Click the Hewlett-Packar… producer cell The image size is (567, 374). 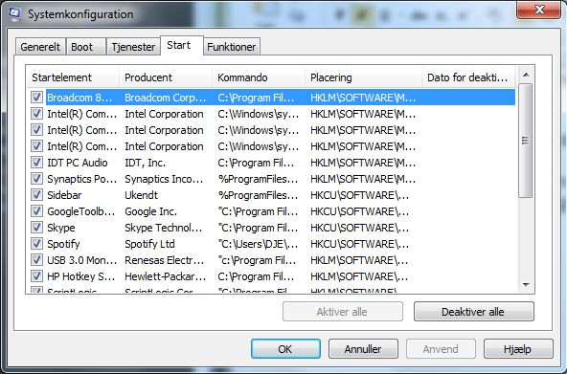coord(166,276)
